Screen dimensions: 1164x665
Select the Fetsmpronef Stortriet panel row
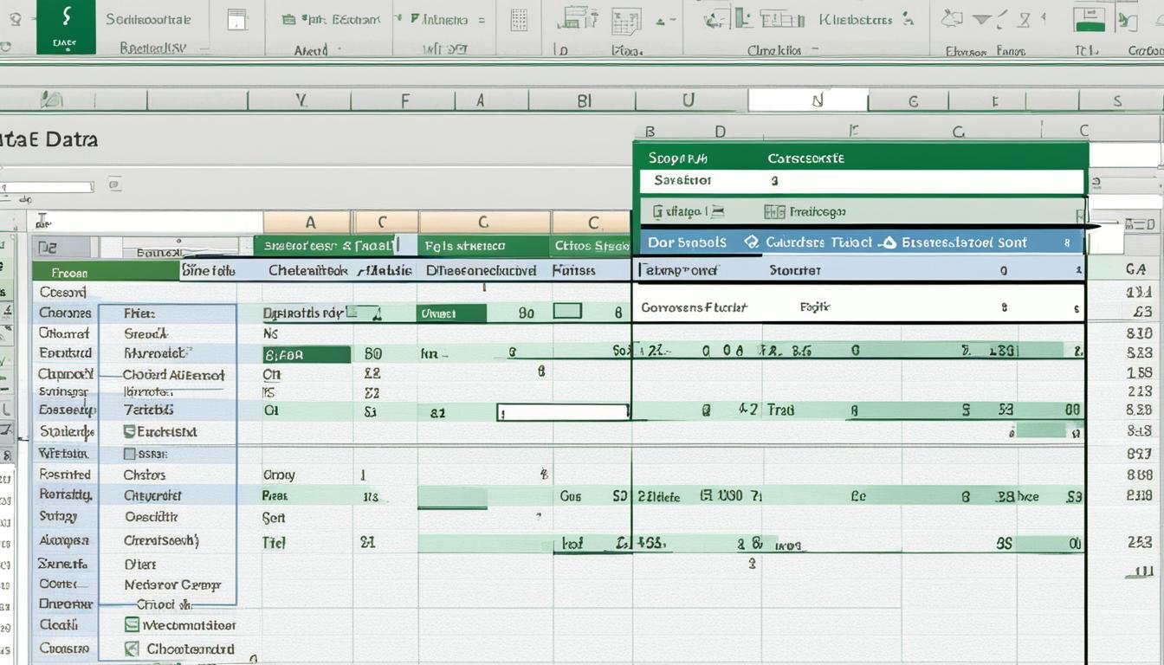coord(859,270)
